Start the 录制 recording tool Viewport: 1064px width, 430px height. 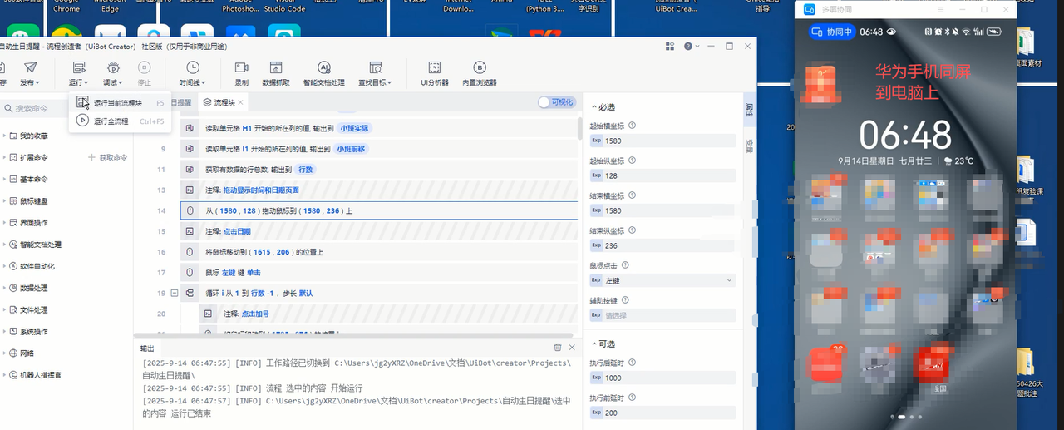(241, 73)
